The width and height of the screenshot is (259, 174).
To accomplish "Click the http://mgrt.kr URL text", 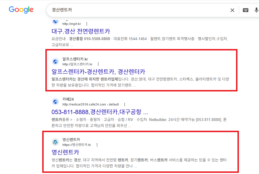I will 72,24.
